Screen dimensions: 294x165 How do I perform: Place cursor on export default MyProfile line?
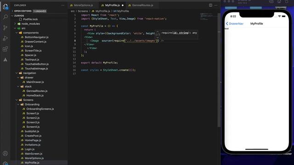click(99, 63)
